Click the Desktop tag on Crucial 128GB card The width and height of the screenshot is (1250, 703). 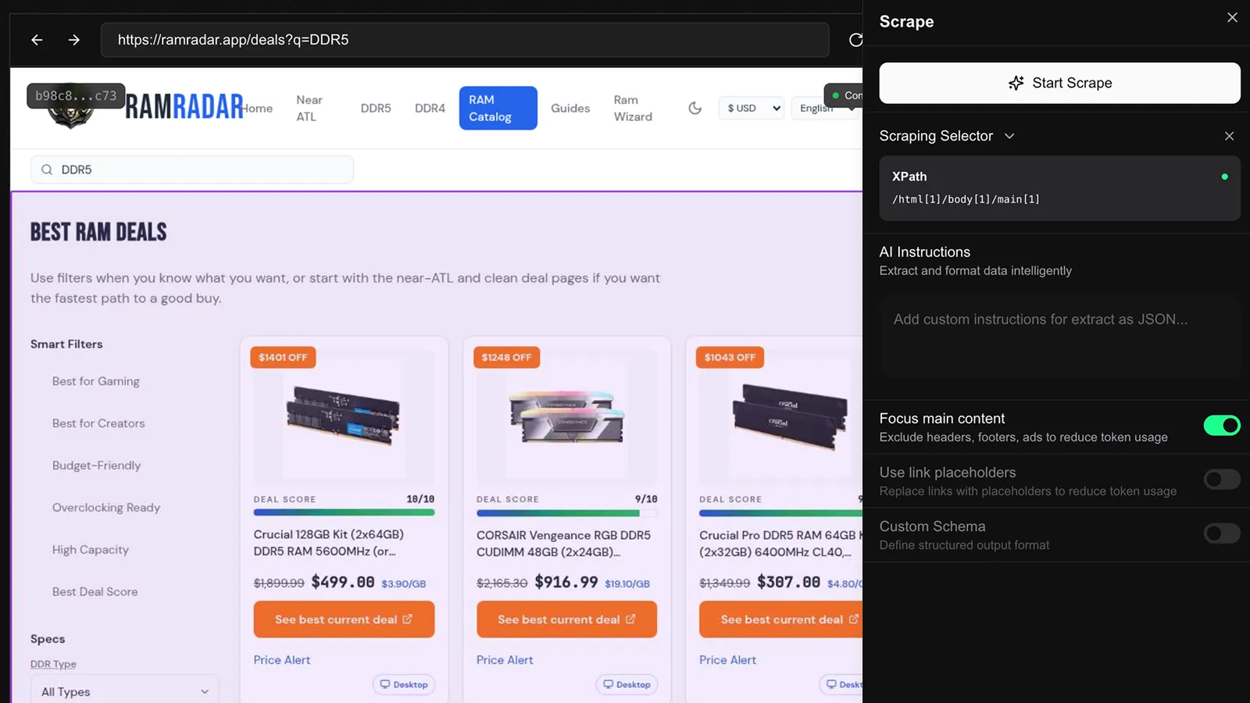404,684
